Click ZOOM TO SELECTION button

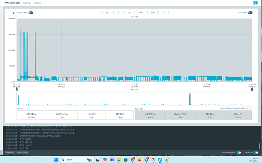pyautogui.click(x=228, y=109)
